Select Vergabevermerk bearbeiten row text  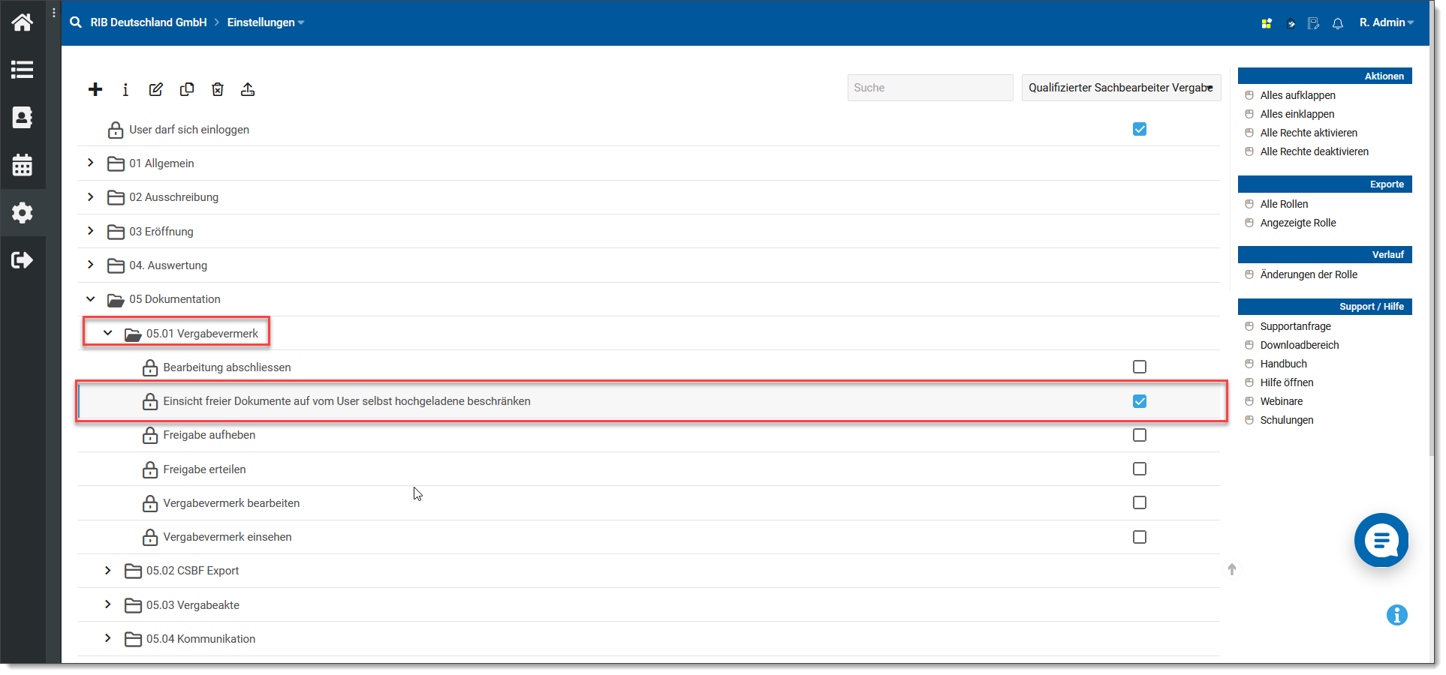[231, 503]
